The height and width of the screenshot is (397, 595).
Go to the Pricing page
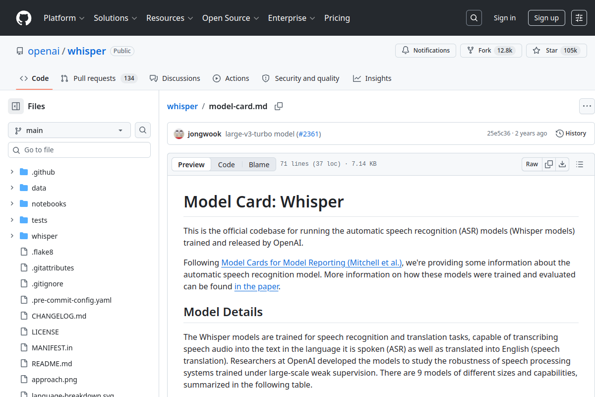[337, 18]
